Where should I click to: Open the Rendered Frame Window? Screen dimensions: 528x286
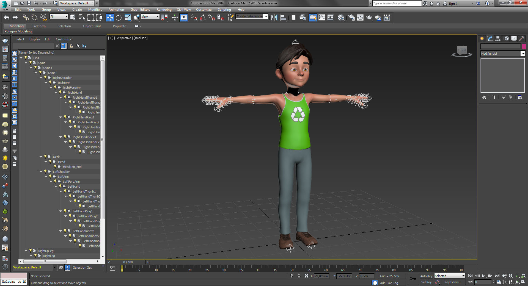(360, 18)
